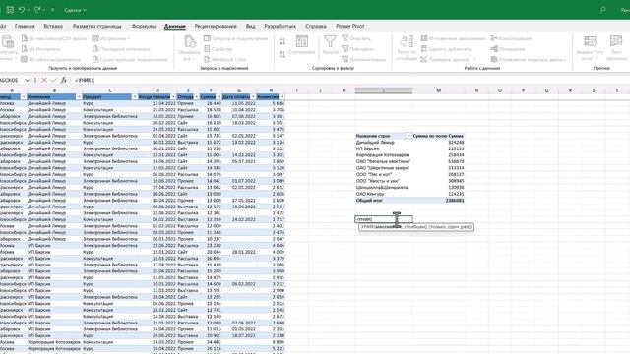This screenshot has width=630, height=354.
Task: Select the Общий итог pivot row
Action: pyautogui.click(x=409, y=200)
